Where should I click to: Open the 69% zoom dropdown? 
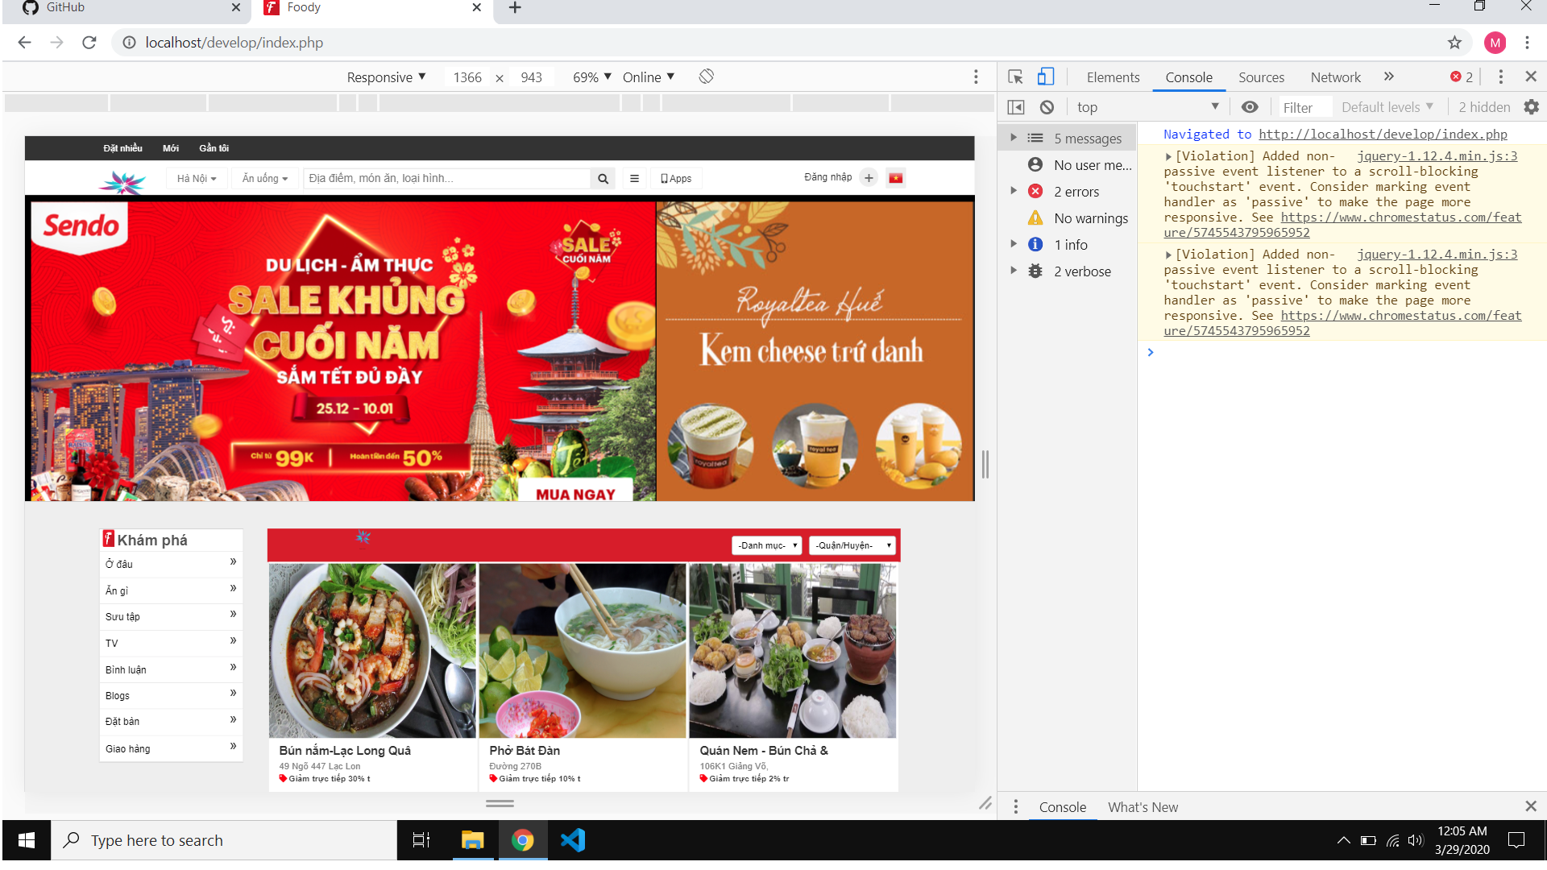click(x=592, y=77)
